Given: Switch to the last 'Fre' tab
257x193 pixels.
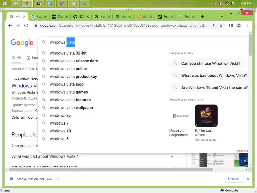Looking at the screenshot, I should (185, 17).
